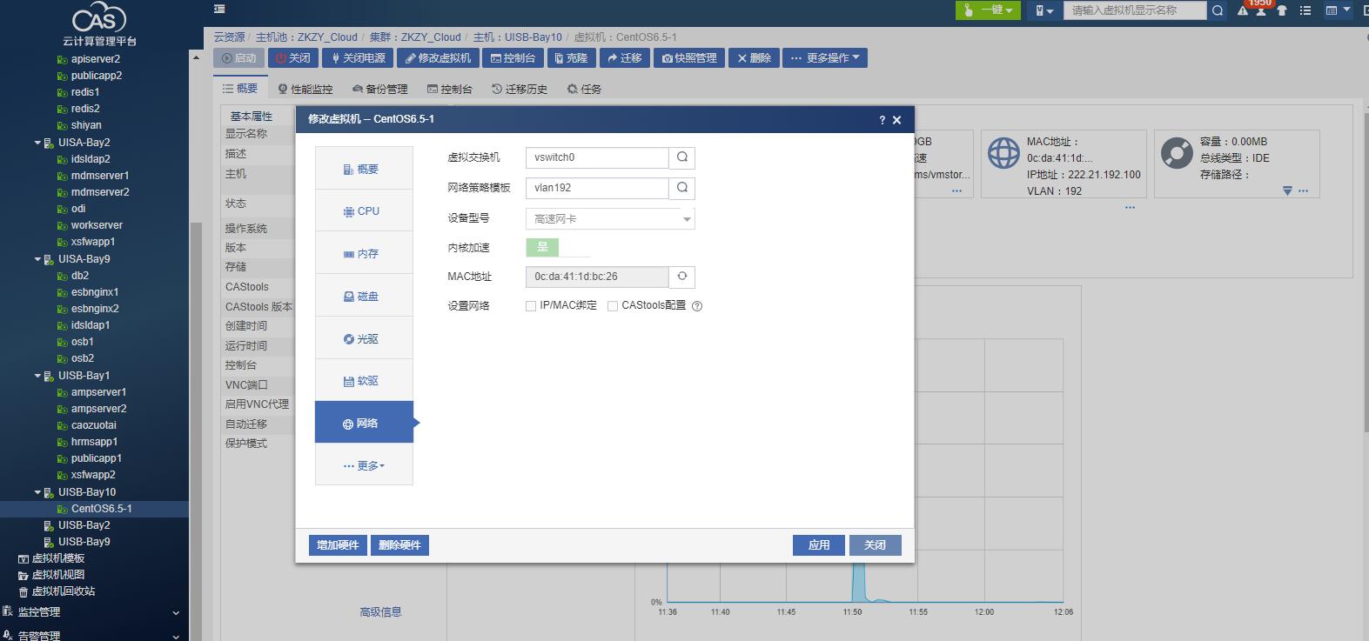Select CentOS6.5-1 in the tree
1369x641 pixels.
(x=102, y=509)
